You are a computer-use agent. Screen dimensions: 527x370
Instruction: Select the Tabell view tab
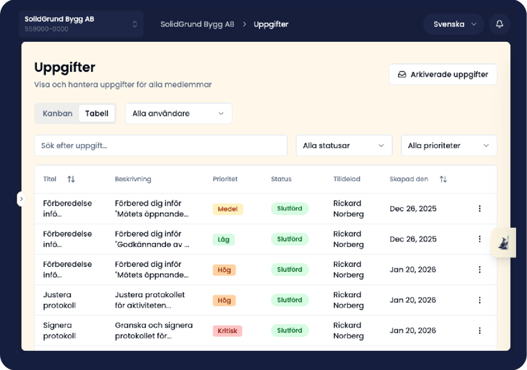point(97,113)
